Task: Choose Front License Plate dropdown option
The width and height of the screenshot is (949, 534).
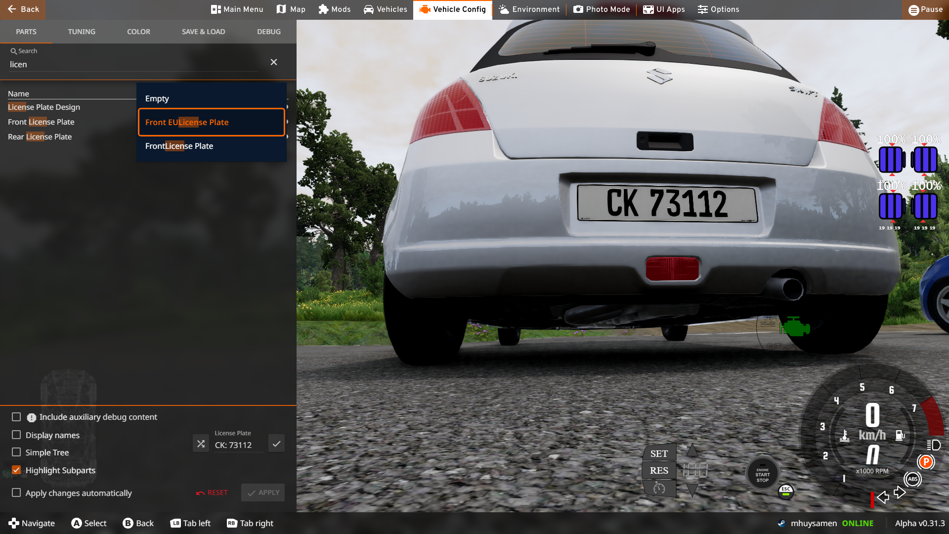Action: (212, 146)
